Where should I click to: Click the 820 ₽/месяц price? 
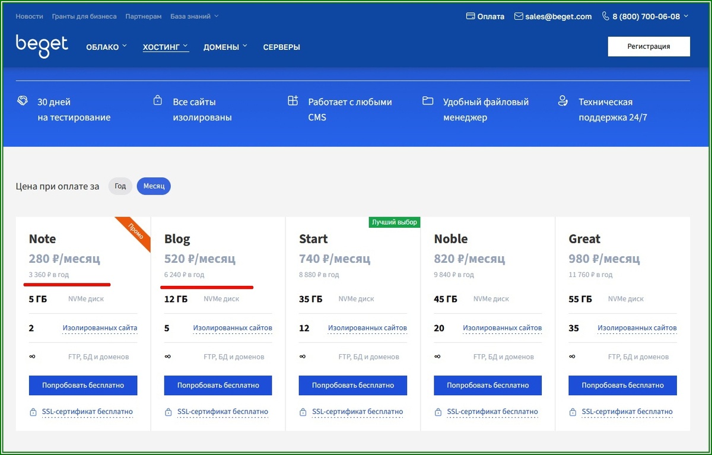(469, 259)
